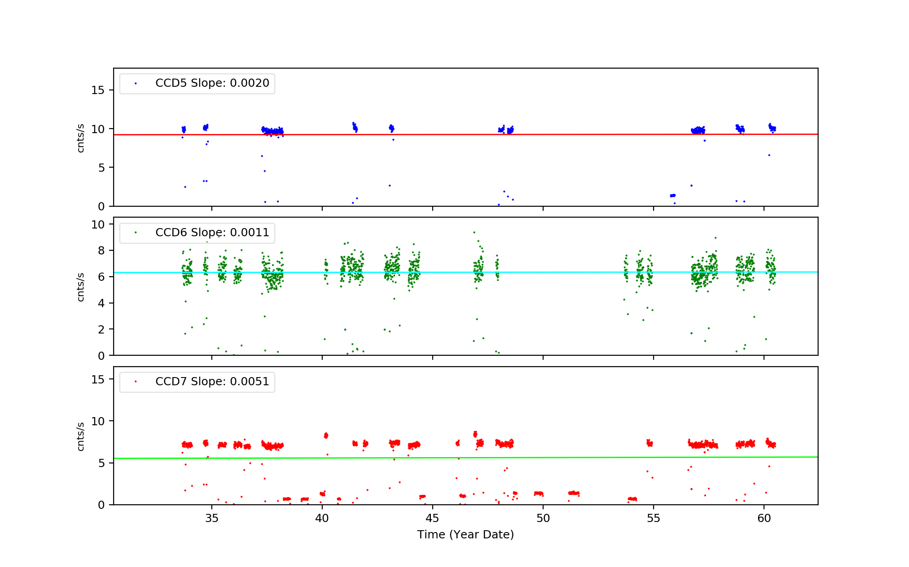909x567 pixels.
Task: Click the x-axis tick label 50
Action: pos(543,518)
